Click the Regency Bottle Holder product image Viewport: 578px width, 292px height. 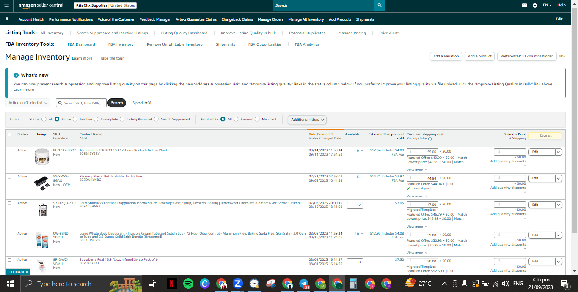pos(41,183)
